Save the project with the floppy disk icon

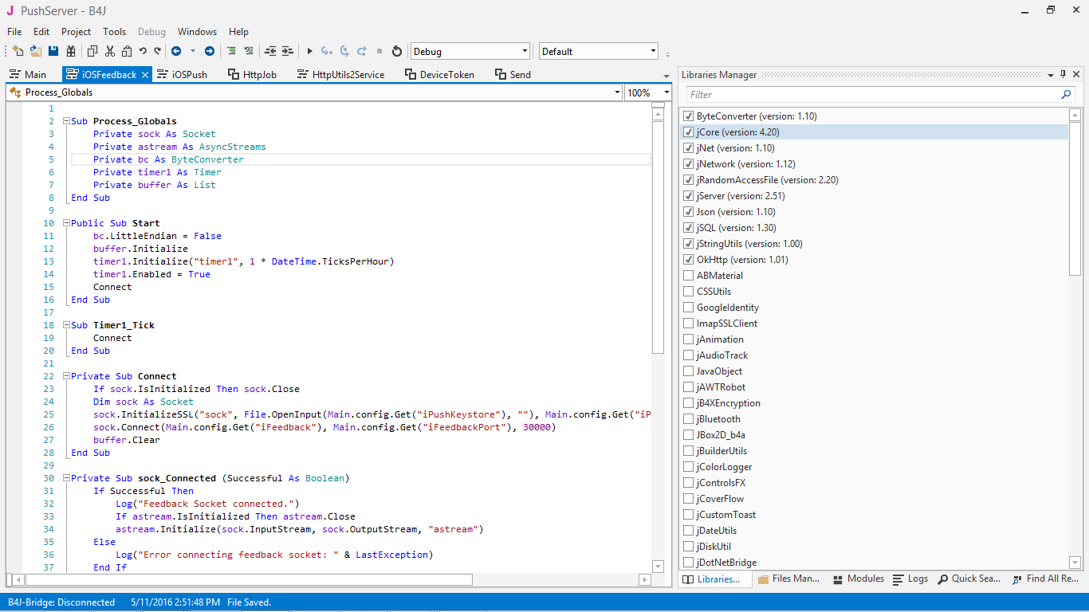click(x=53, y=51)
